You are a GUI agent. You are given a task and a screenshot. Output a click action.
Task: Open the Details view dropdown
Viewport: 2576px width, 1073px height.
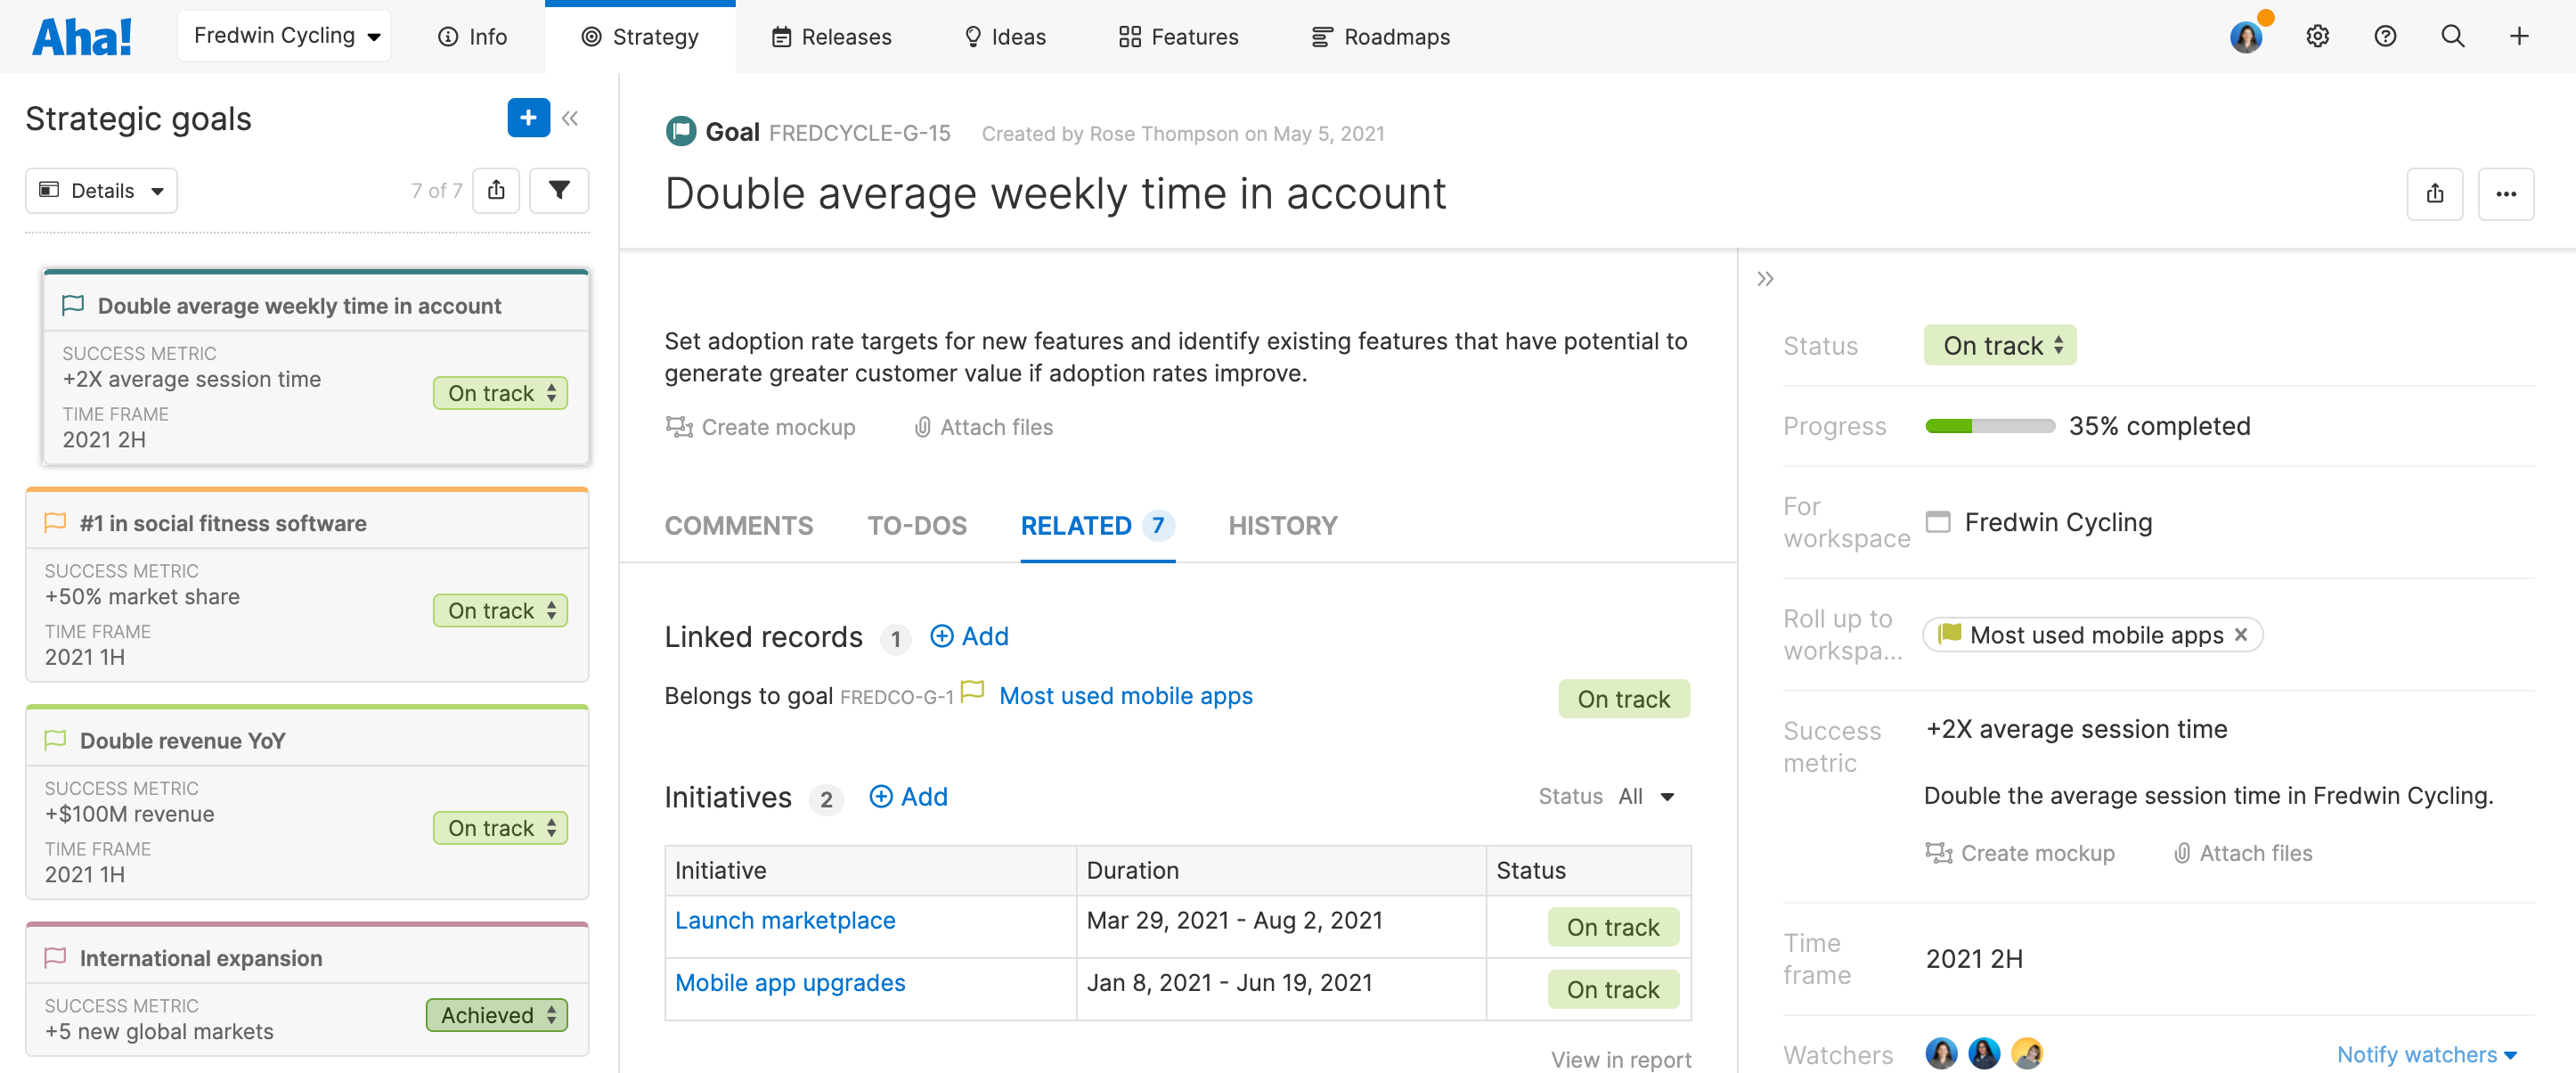pos(100,190)
